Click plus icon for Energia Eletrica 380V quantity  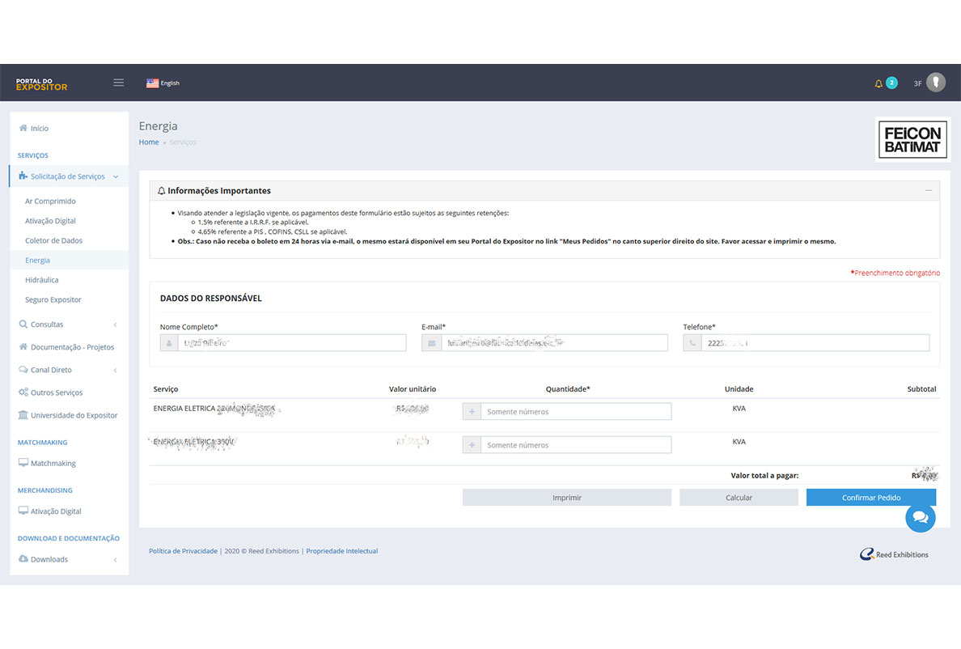pos(472,444)
